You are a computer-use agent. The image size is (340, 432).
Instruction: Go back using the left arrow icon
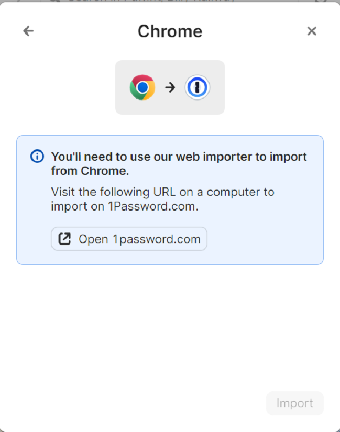click(28, 31)
